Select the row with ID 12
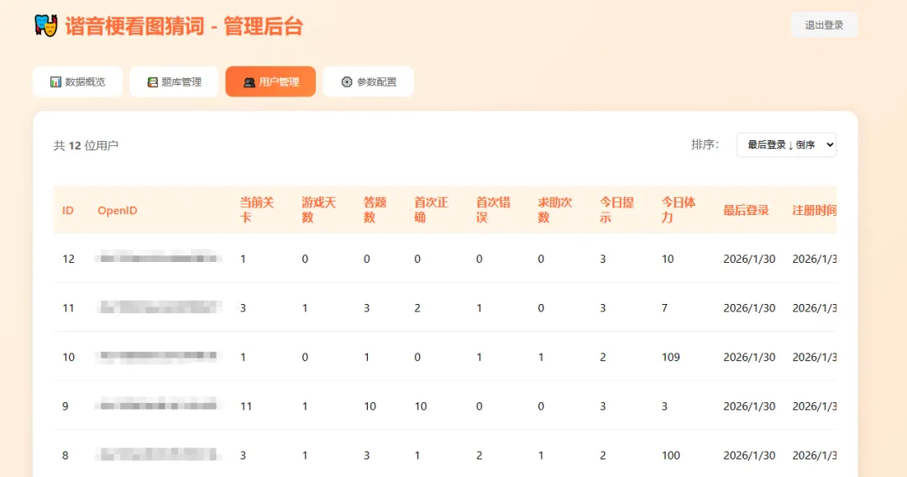This screenshot has height=477, width=907. [445, 259]
